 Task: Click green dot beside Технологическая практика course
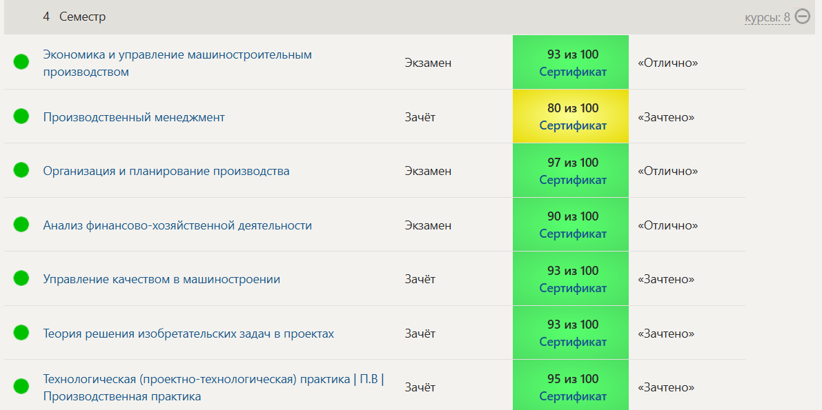click(21, 387)
